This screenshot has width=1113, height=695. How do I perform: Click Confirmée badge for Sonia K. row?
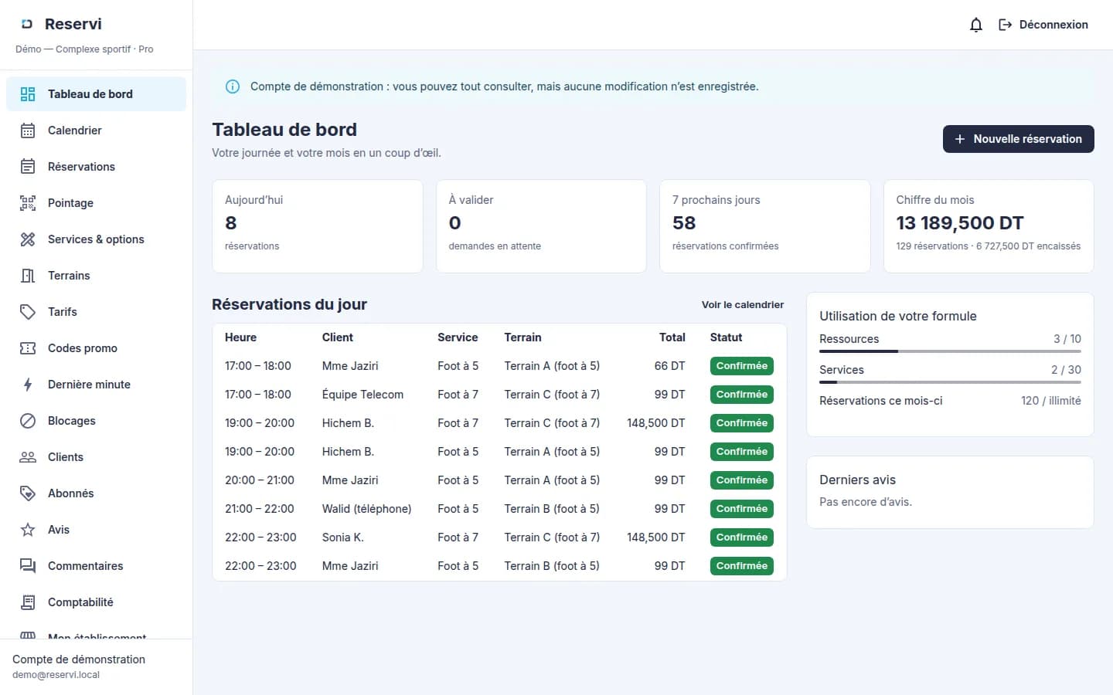pyautogui.click(x=741, y=537)
